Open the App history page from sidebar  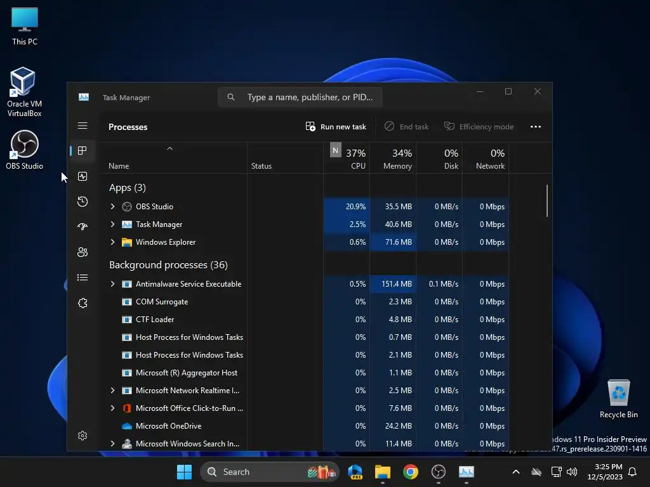83,202
